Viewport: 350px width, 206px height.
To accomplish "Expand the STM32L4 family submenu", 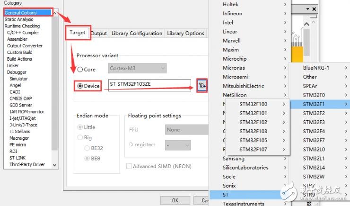I will [320, 168].
